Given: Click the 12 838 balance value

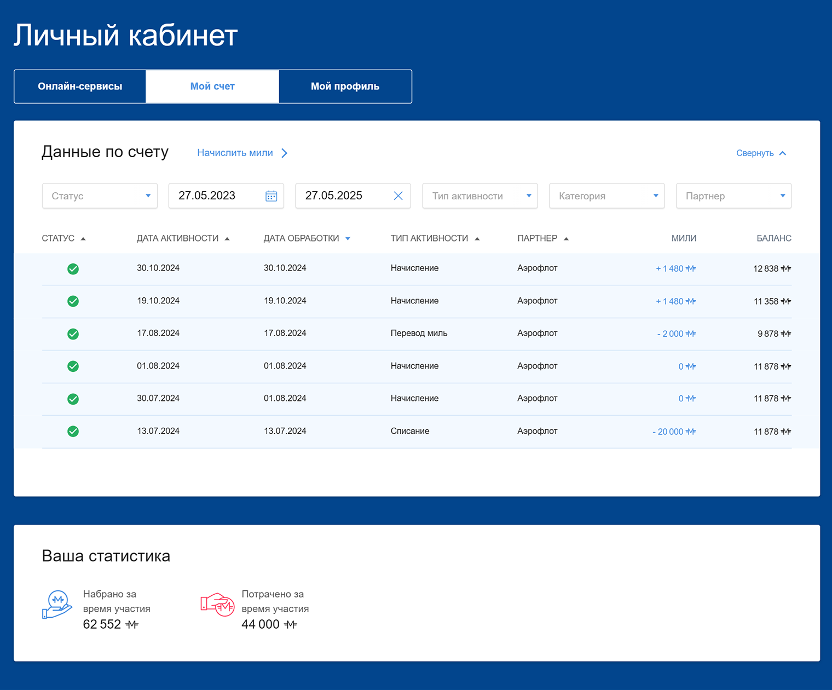Looking at the screenshot, I should coord(772,268).
